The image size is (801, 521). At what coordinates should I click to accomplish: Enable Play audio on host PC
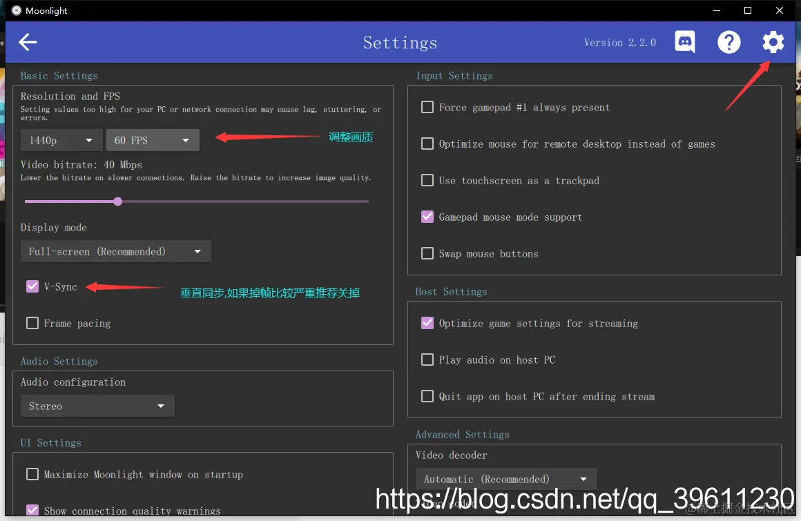pos(427,360)
